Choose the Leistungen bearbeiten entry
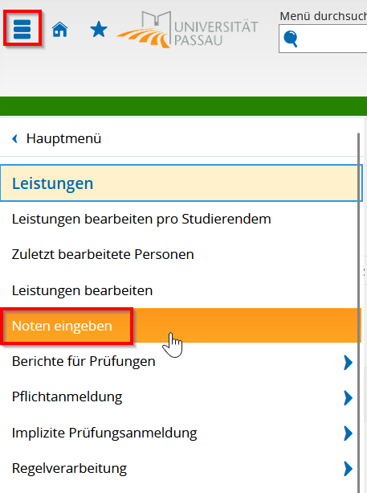The height and width of the screenshot is (493, 367). click(x=82, y=290)
